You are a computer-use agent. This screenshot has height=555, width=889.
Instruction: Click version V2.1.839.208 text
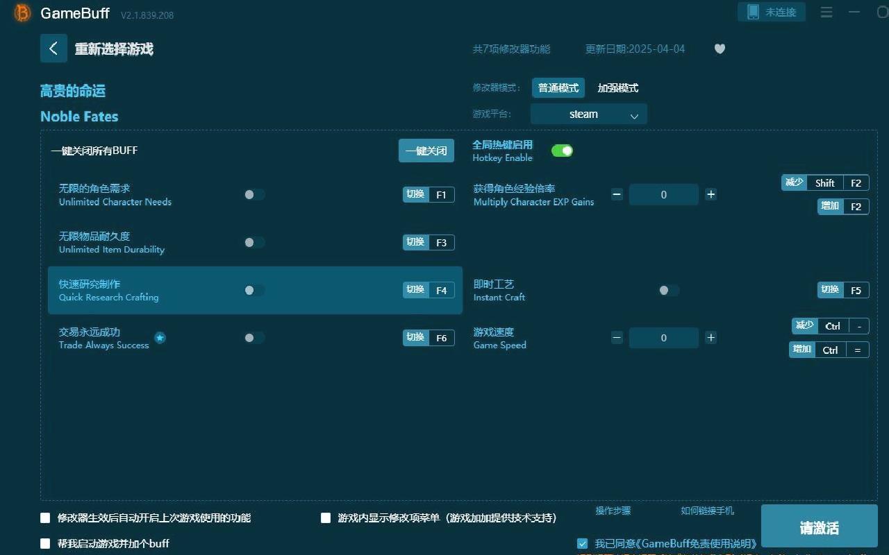point(147,15)
